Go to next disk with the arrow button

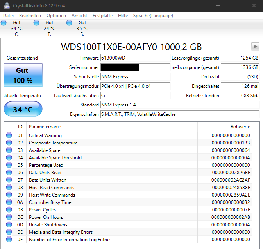255,46
